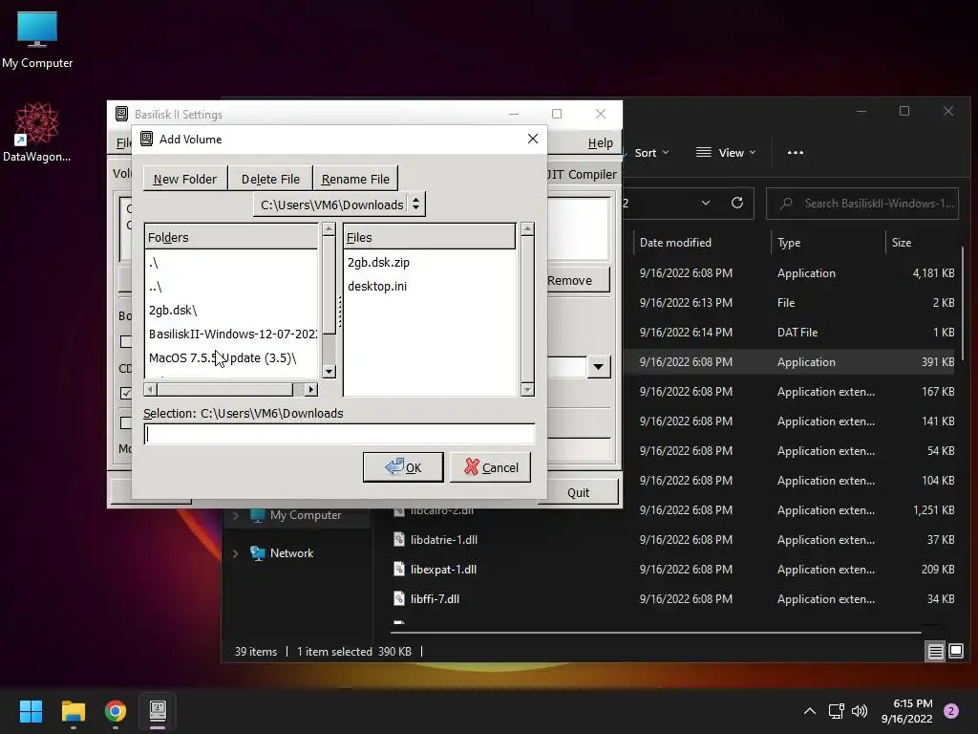Click folders horizontal scroll right arrow
The image size is (978, 734).
click(x=311, y=390)
